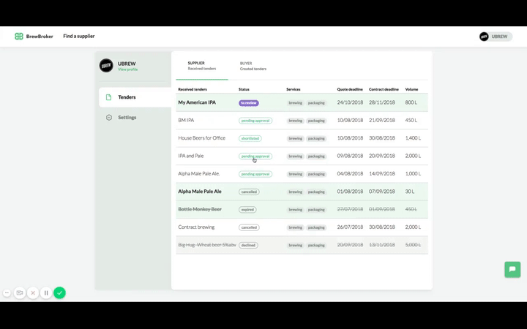Click the green checkmark finish button

(x=59, y=292)
